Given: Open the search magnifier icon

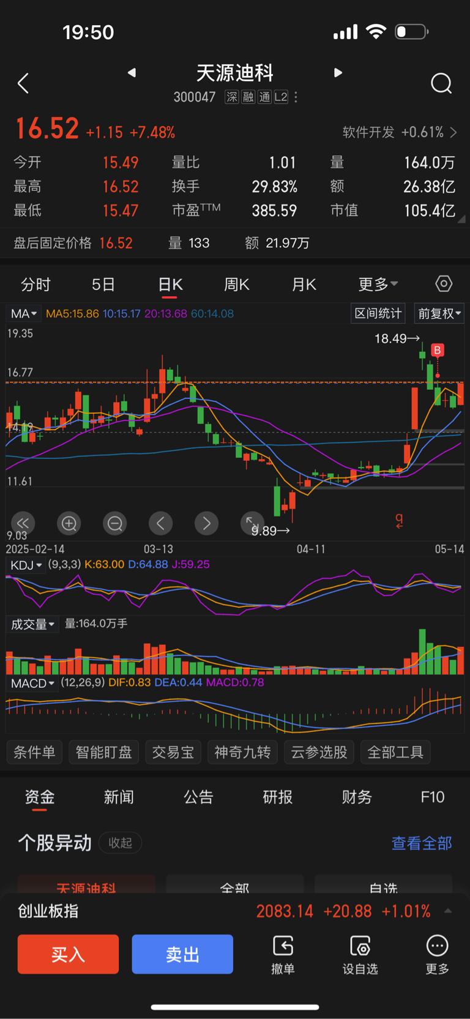Looking at the screenshot, I should pyautogui.click(x=441, y=83).
